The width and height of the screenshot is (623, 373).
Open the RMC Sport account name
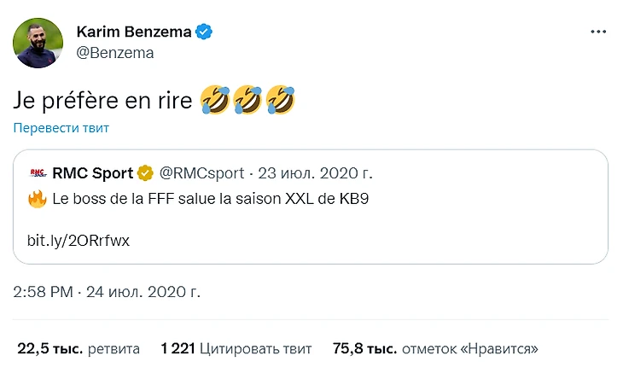92,173
